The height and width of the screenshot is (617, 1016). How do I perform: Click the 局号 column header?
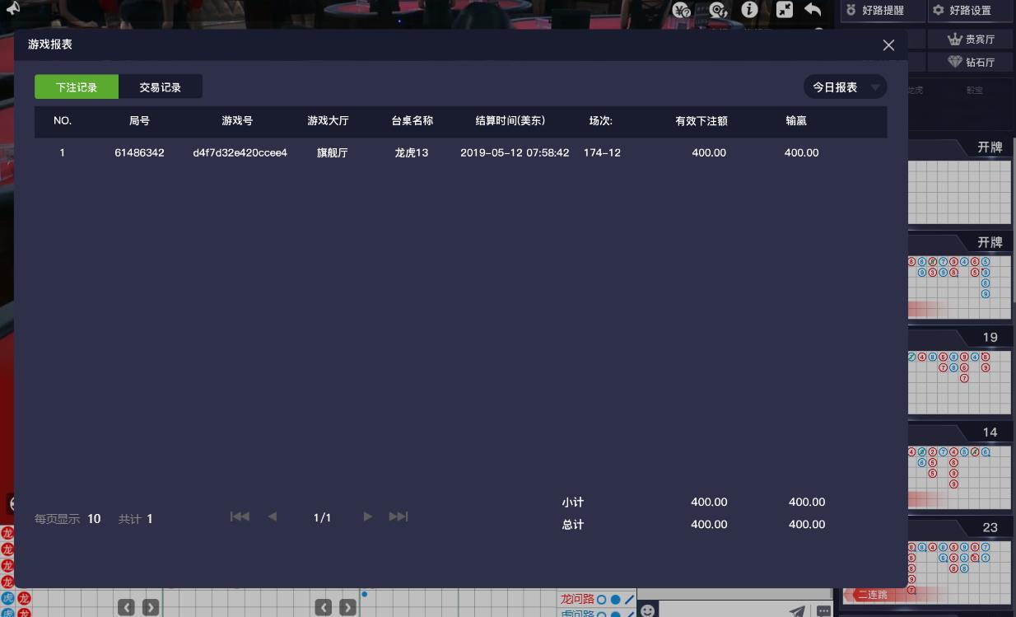click(x=139, y=120)
